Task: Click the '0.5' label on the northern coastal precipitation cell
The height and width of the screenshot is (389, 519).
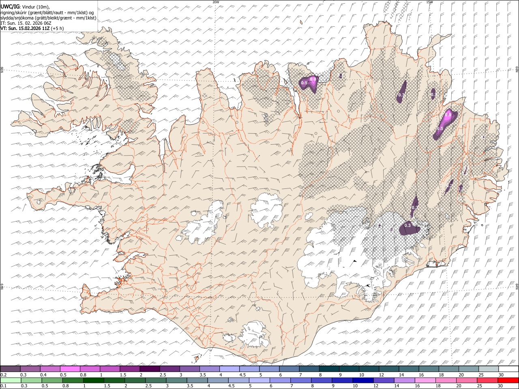Action: tap(304, 83)
